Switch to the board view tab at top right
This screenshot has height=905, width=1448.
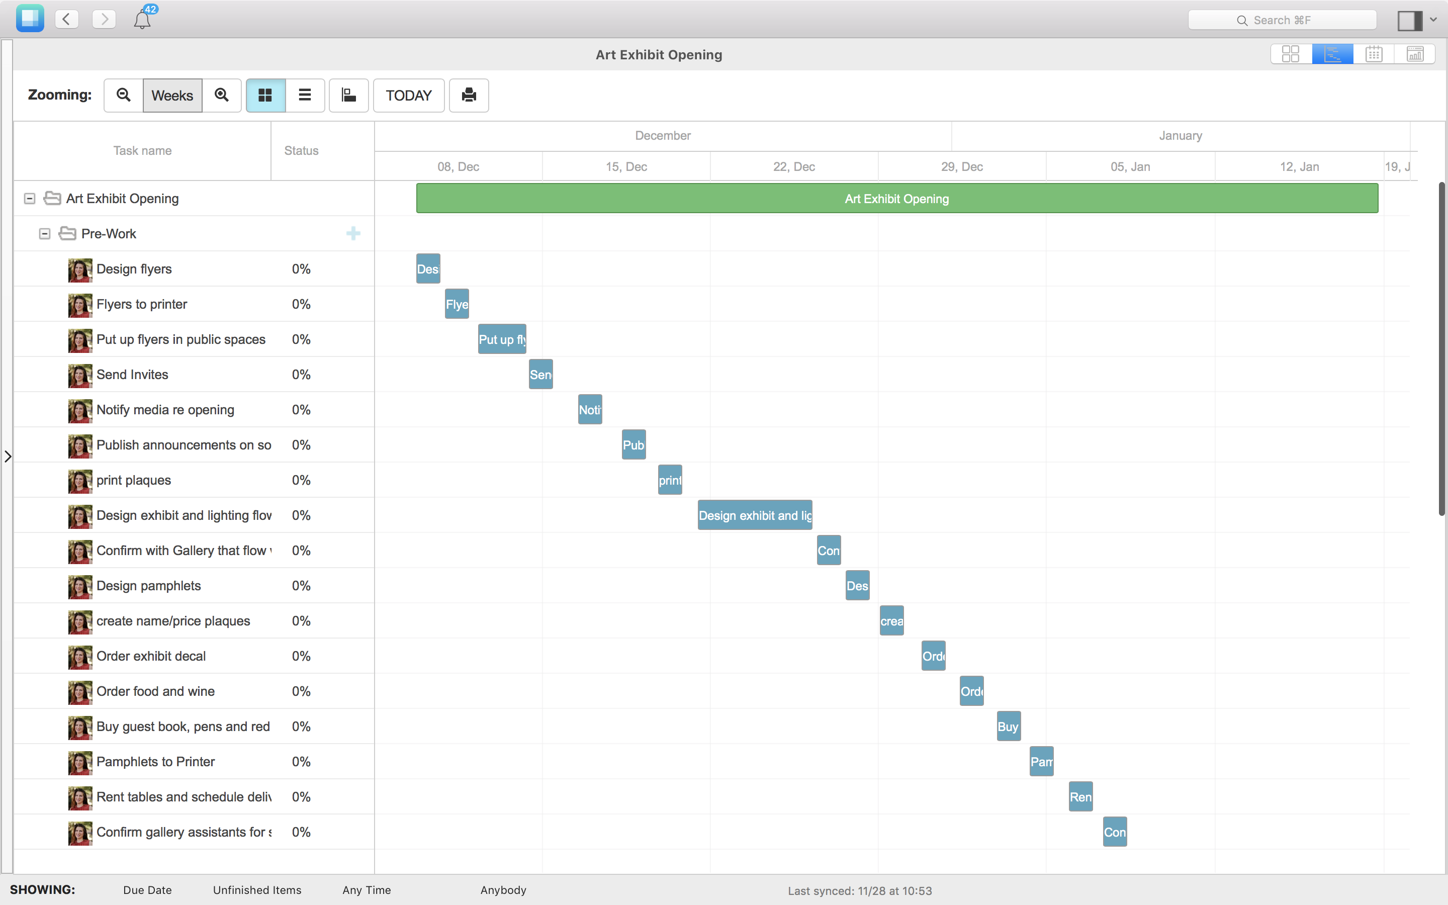[x=1291, y=53]
